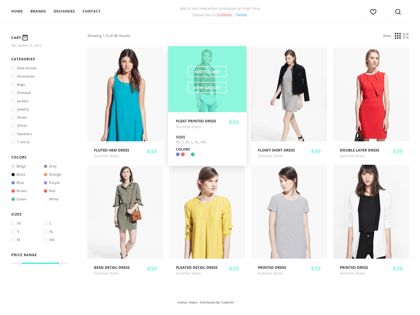Click the cart bag icon
The image size is (420, 315).
pos(25,37)
